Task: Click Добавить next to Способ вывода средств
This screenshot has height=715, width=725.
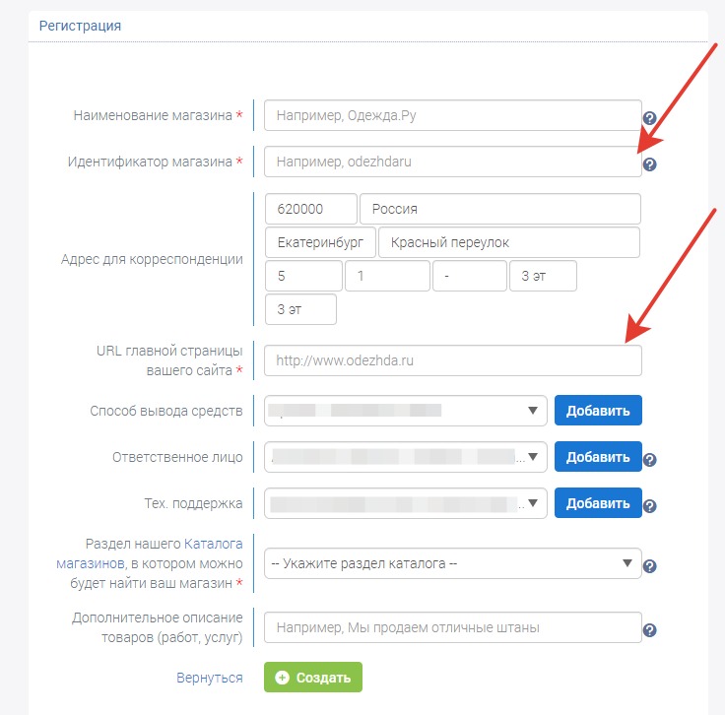Action: [598, 411]
